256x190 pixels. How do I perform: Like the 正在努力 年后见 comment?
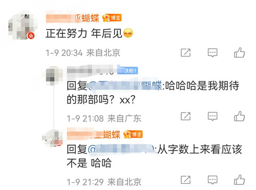[239, 53]
